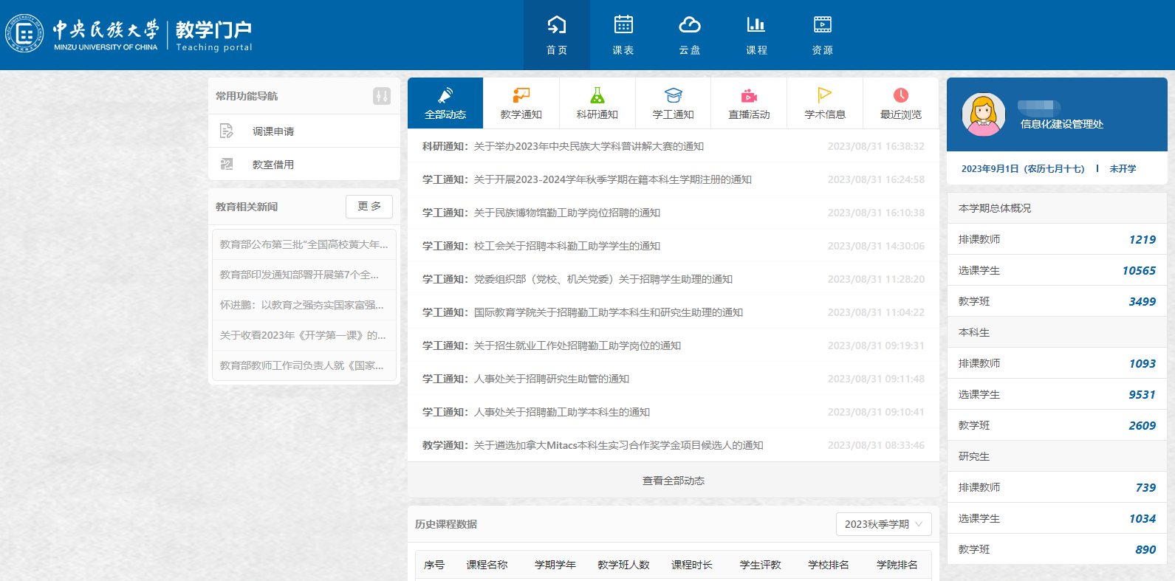Click the user avatar picture
The width and height of the screenshot is (1175, 581).
click(x=984, y=114)
